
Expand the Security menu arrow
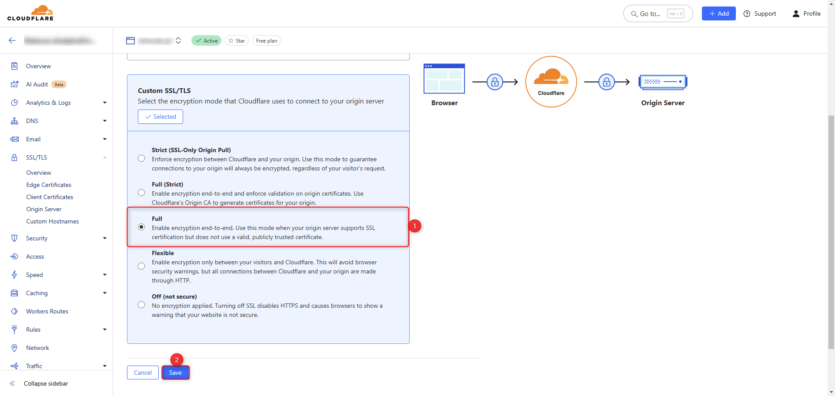[105, 238]
